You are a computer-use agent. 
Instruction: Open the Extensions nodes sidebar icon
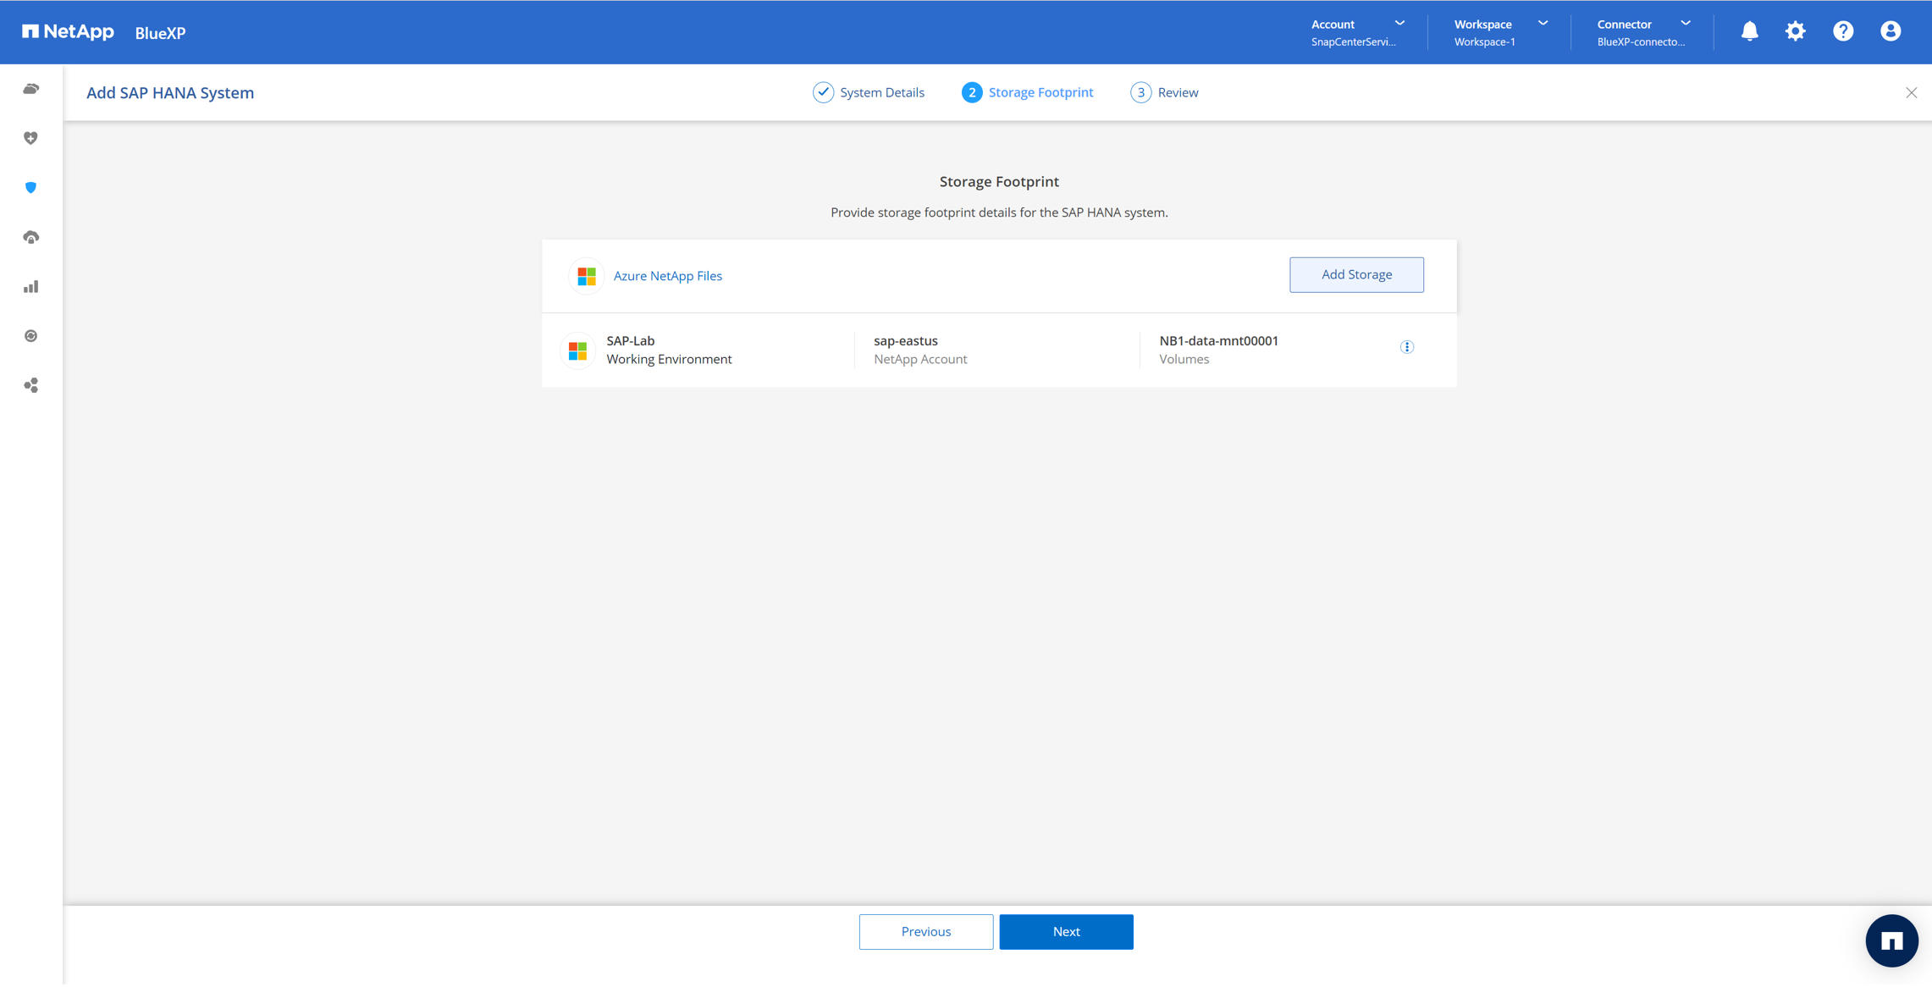(x=30, y=386)
